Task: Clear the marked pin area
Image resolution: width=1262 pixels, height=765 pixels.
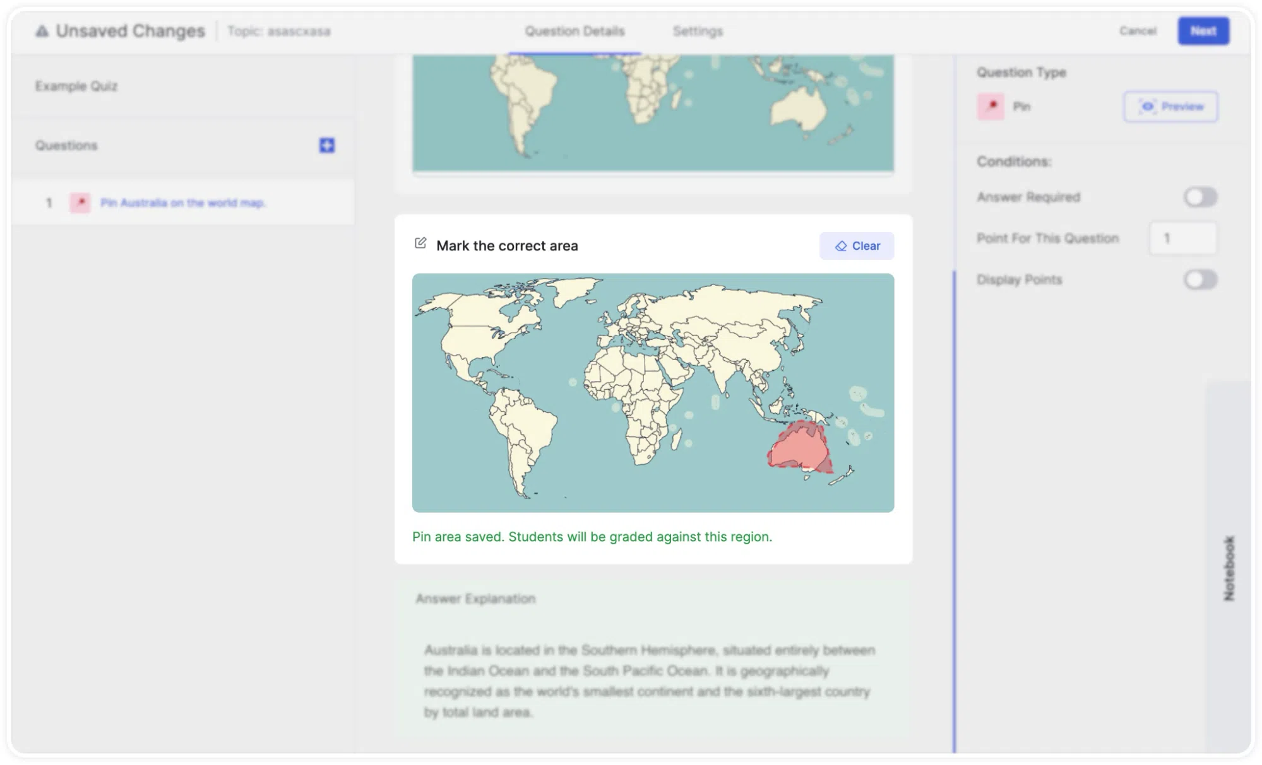Action: point(857,246)
